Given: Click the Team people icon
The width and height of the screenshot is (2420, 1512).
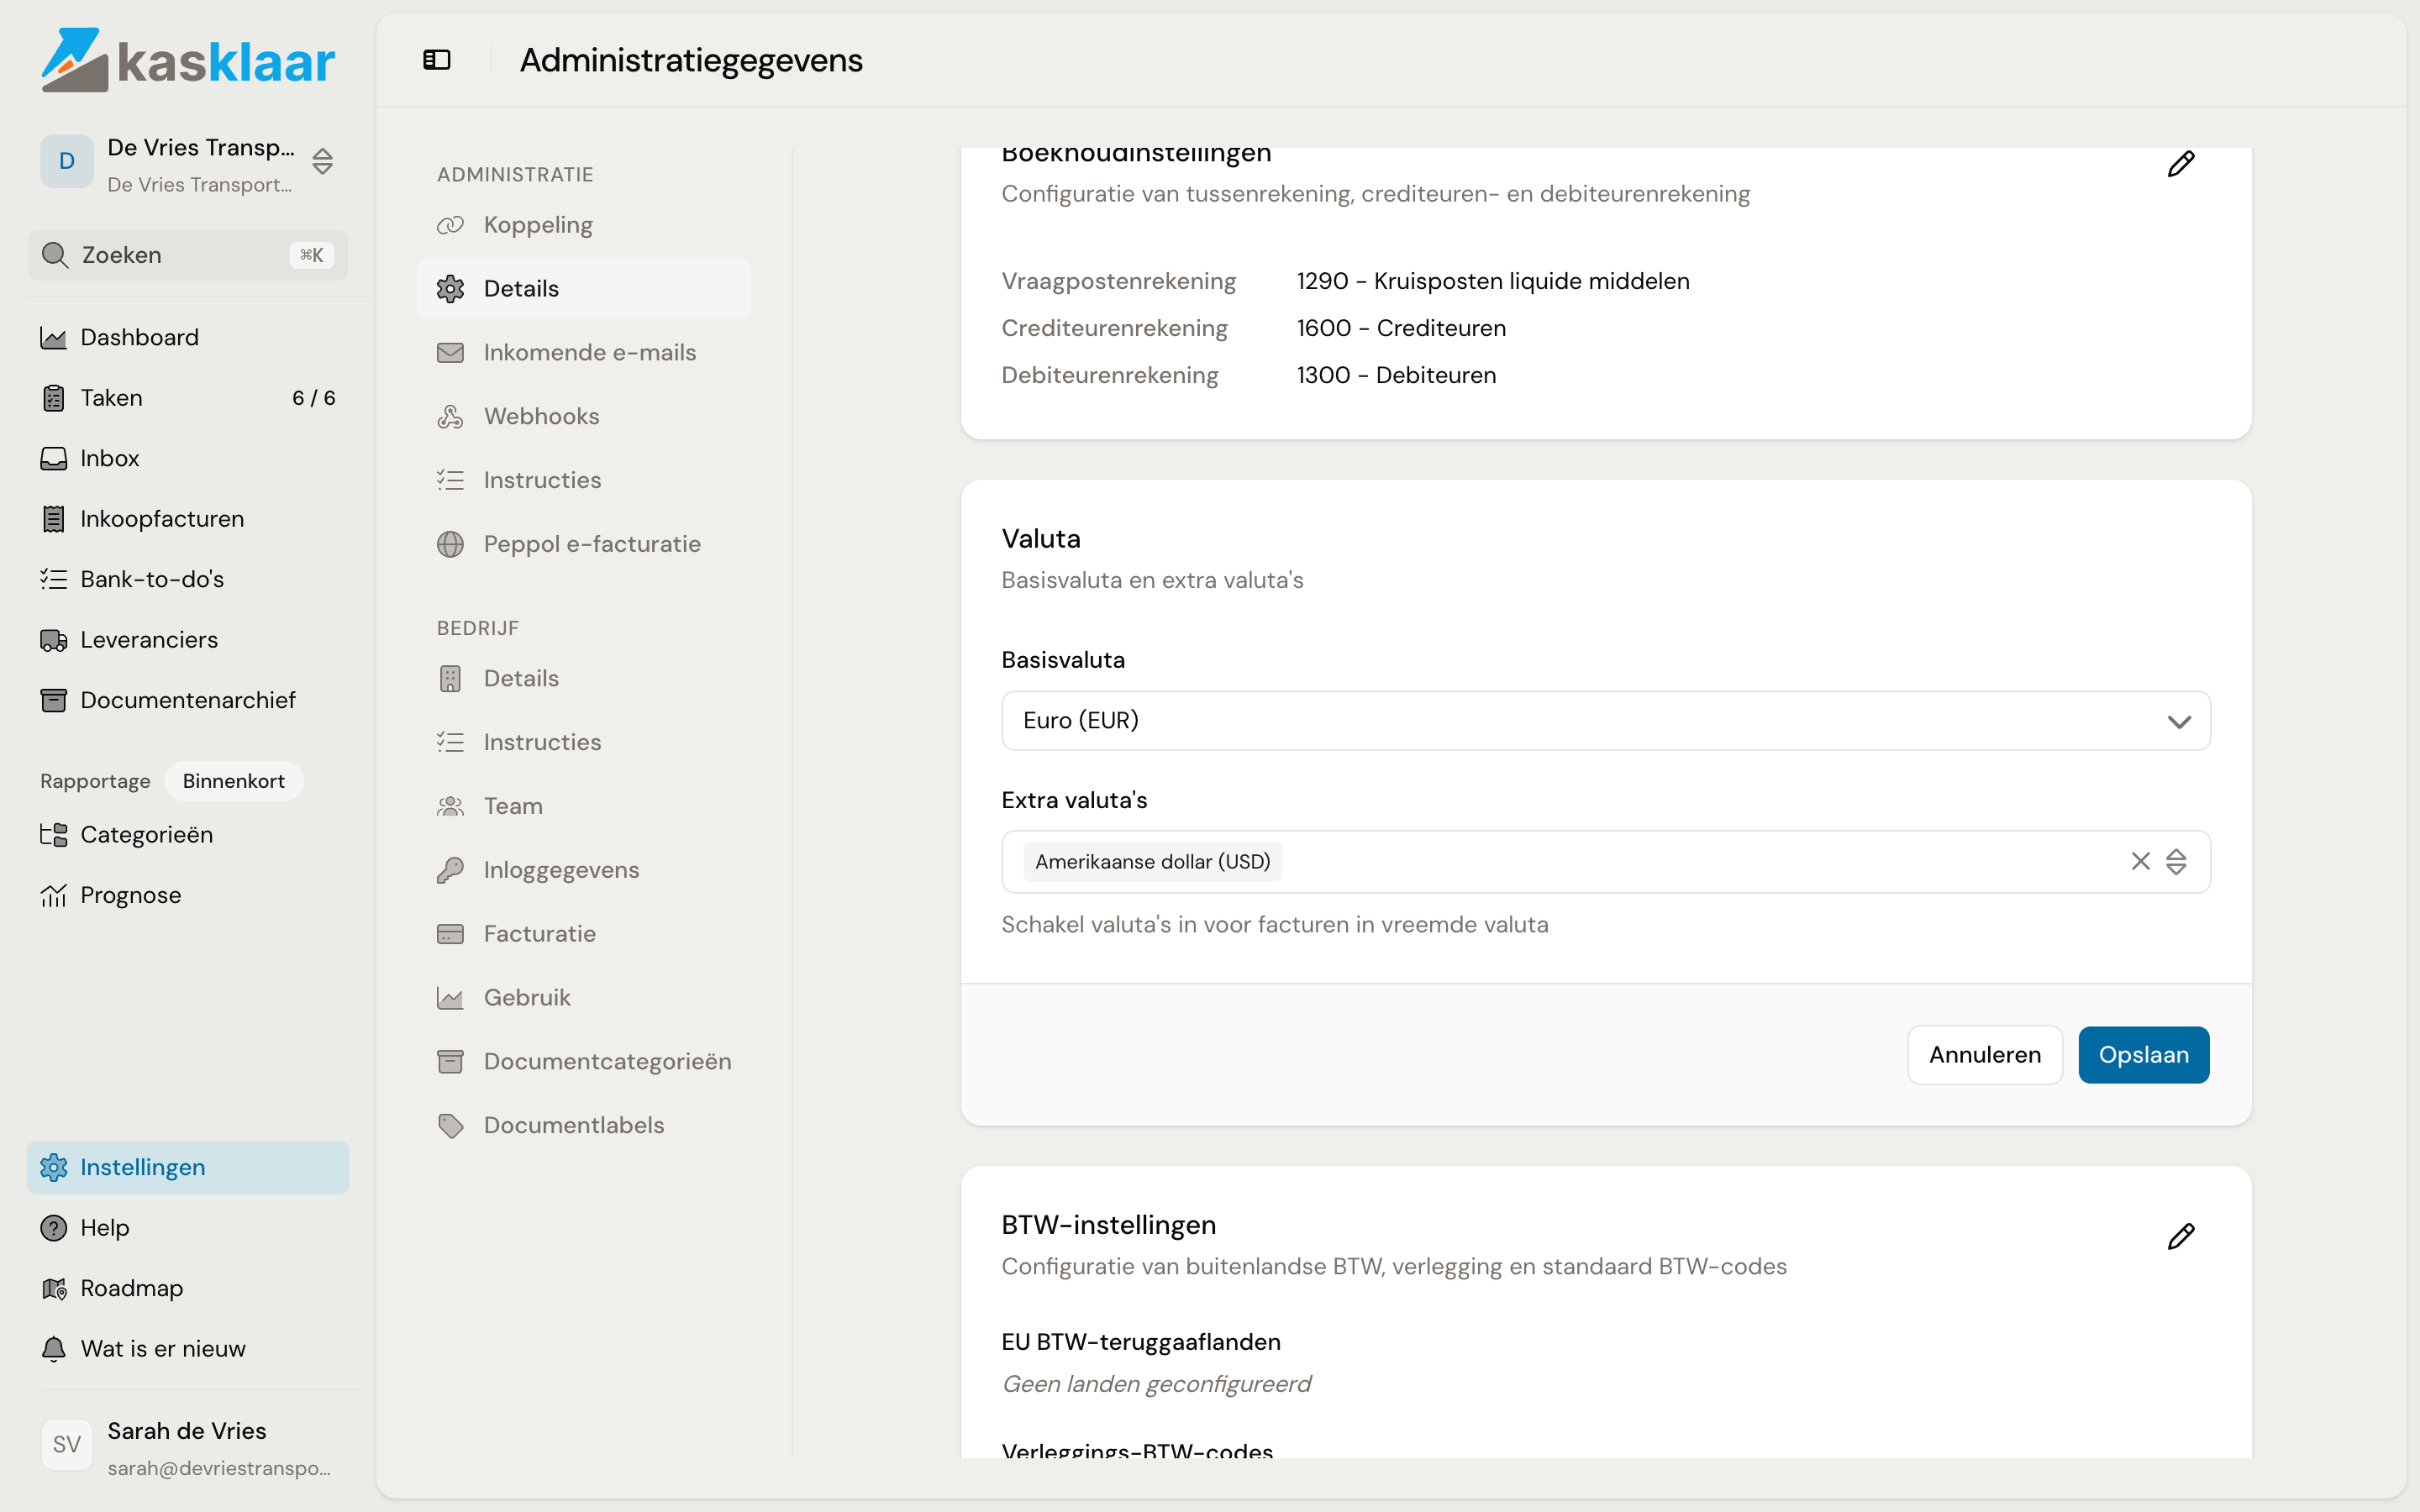Looking at the screenshot, I should [450, 806].
